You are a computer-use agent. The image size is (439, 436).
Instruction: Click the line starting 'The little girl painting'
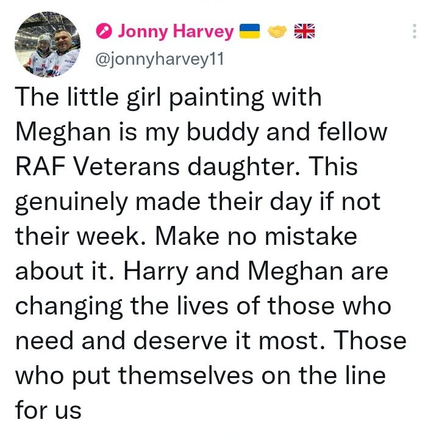167,98
